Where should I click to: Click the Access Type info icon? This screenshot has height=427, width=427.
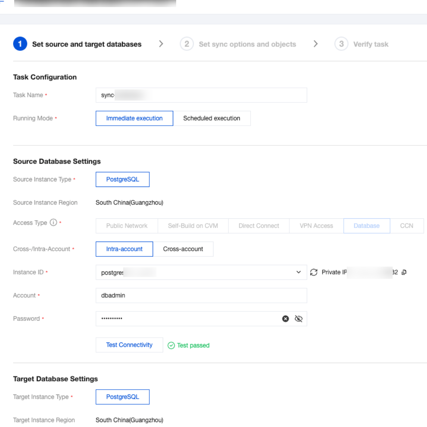tap(53, 222)
